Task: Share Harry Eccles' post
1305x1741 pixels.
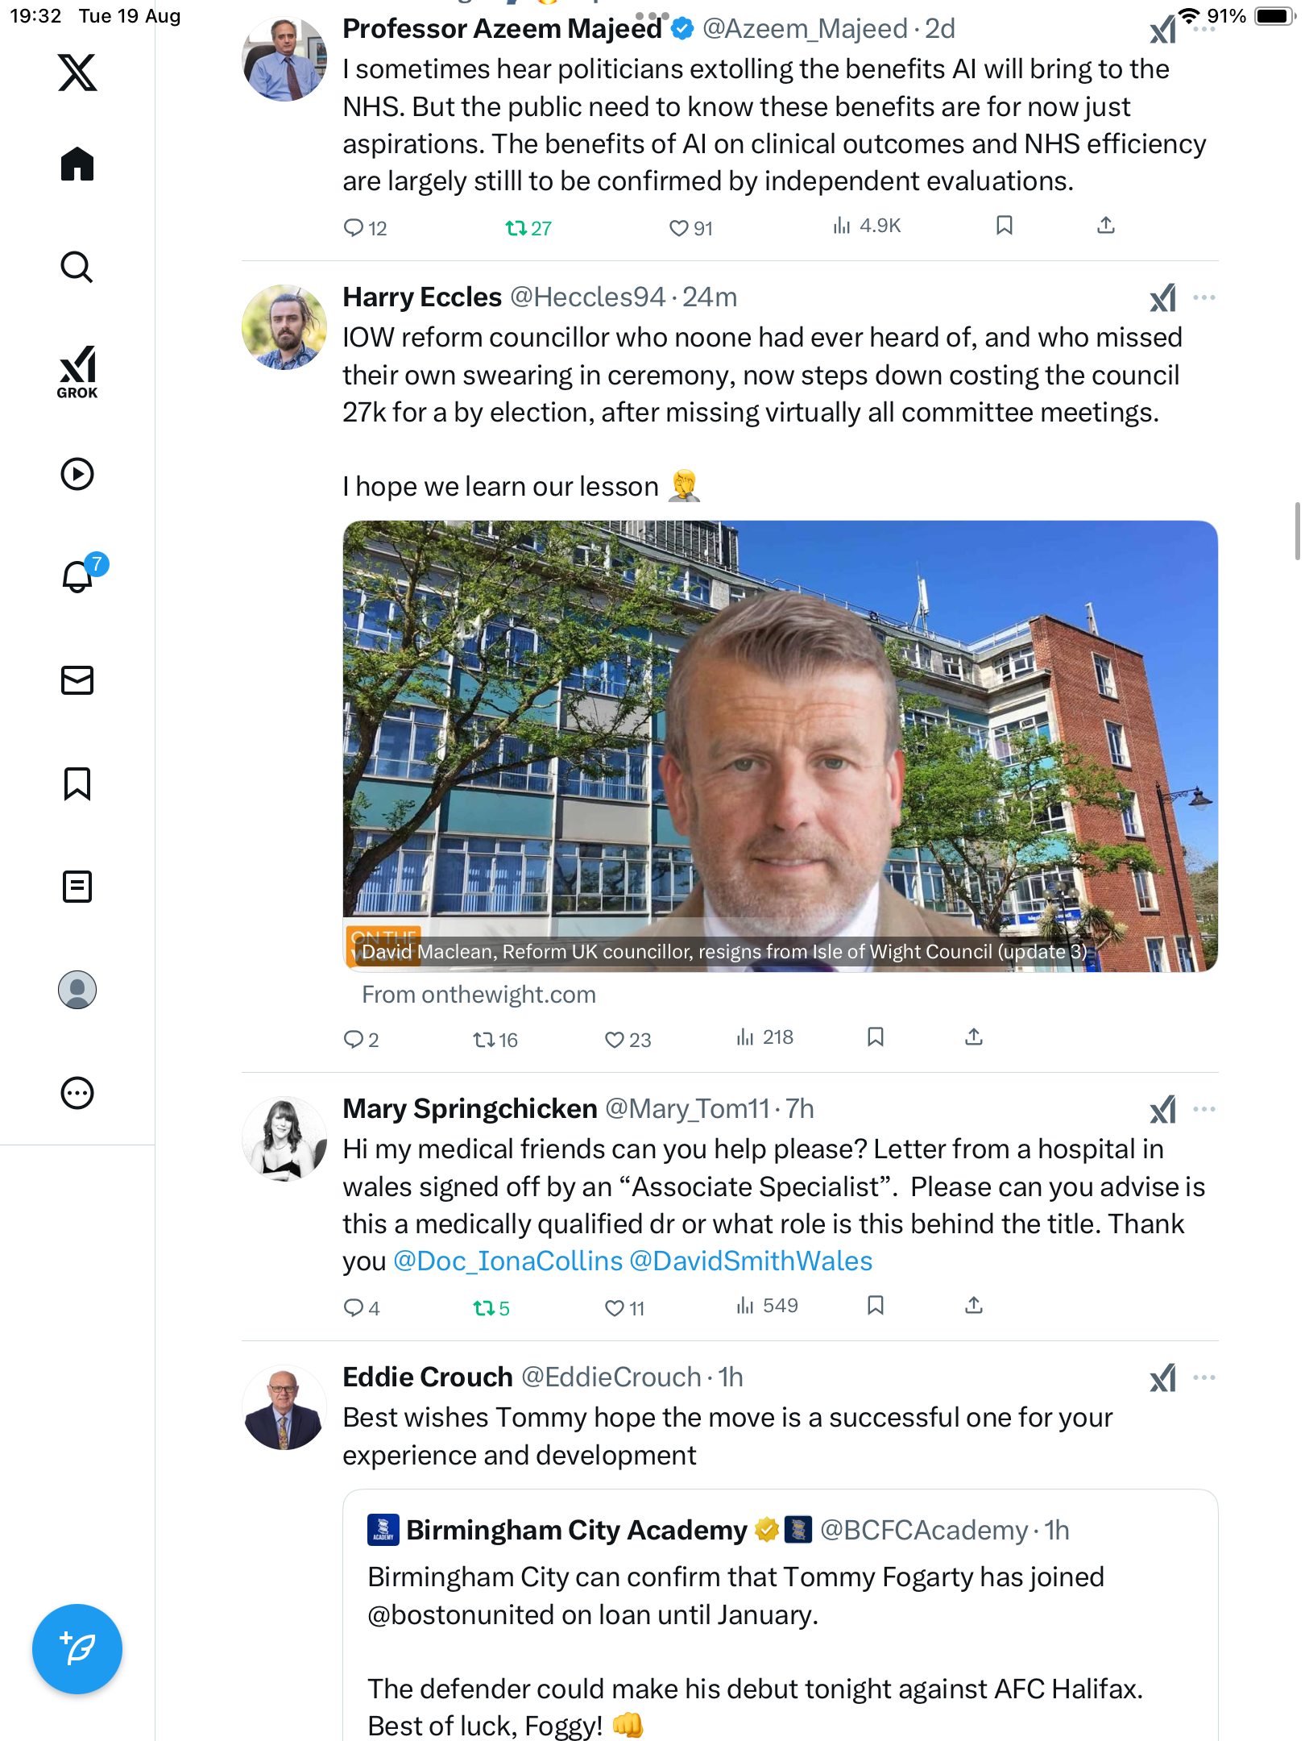Action: (x=974, y=1037)
